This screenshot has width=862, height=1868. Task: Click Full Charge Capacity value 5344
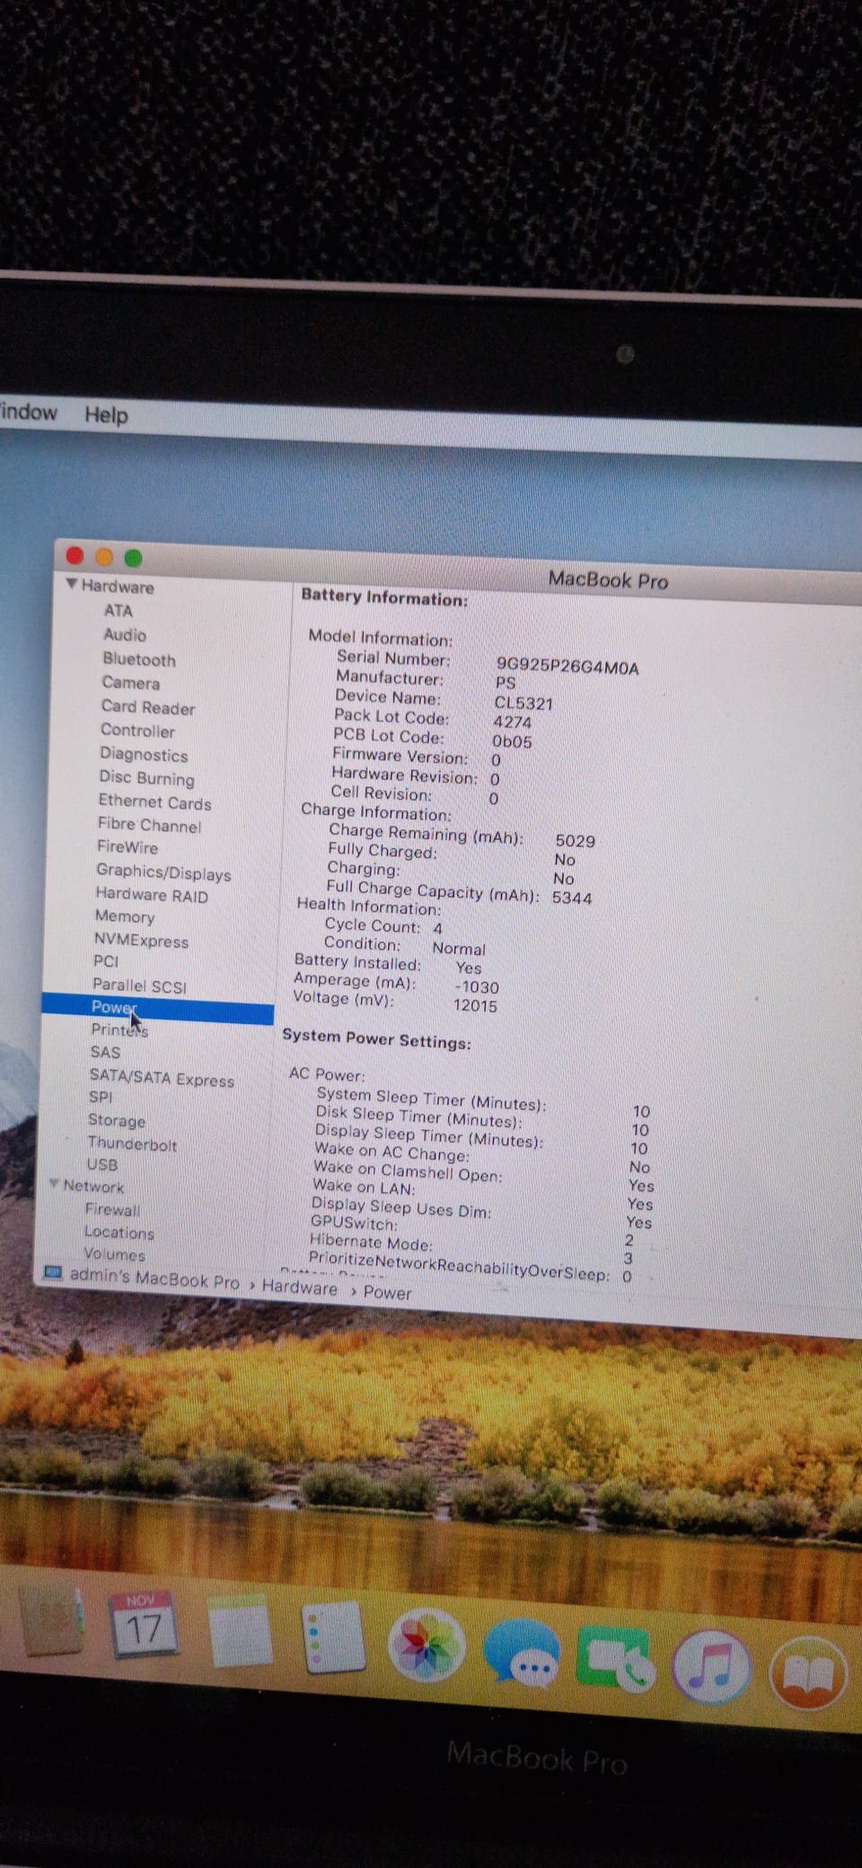pyautogui.click(x=572, y=897)
